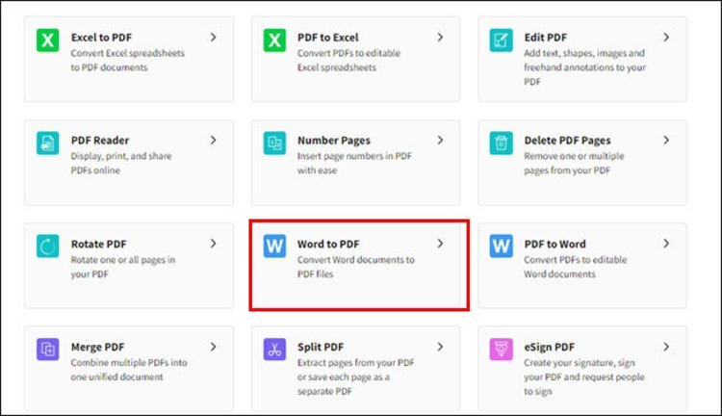Select the Rotate PDF title
722x416 pixels.
(98, 244)
